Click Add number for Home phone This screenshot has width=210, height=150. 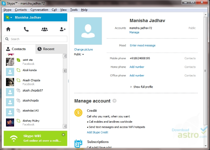[x=137, y=67]
